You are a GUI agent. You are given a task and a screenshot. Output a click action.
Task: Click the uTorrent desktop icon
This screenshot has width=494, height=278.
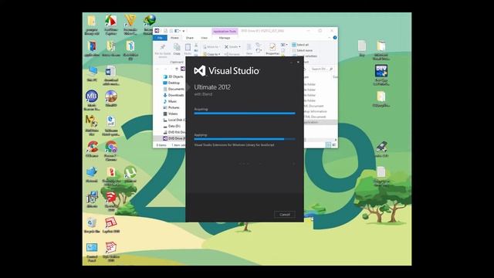click(130, 174)
